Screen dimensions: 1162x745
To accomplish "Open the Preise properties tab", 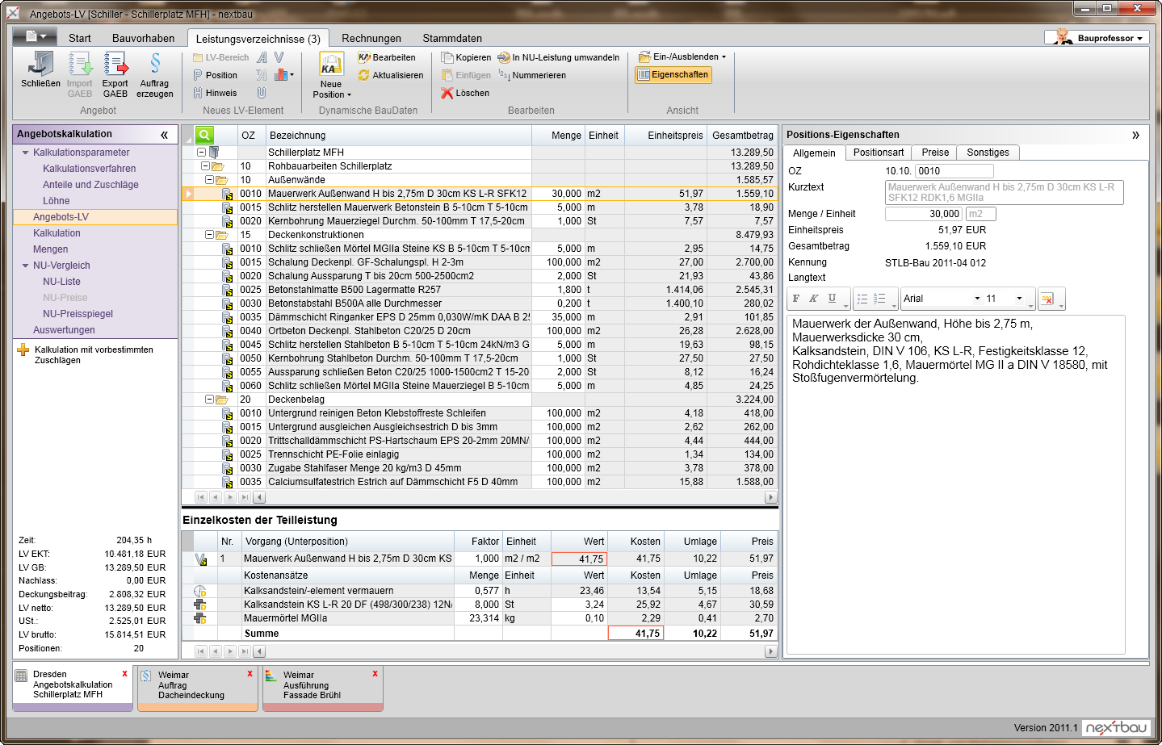I will (935, 153).
